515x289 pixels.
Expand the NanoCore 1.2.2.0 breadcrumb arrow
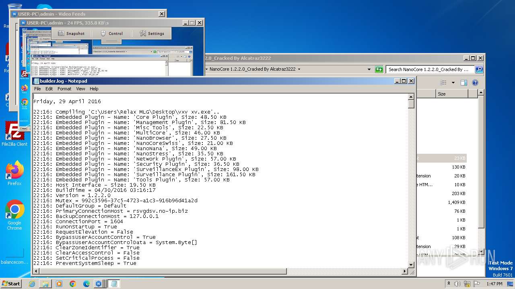click(x=299, y=69)
